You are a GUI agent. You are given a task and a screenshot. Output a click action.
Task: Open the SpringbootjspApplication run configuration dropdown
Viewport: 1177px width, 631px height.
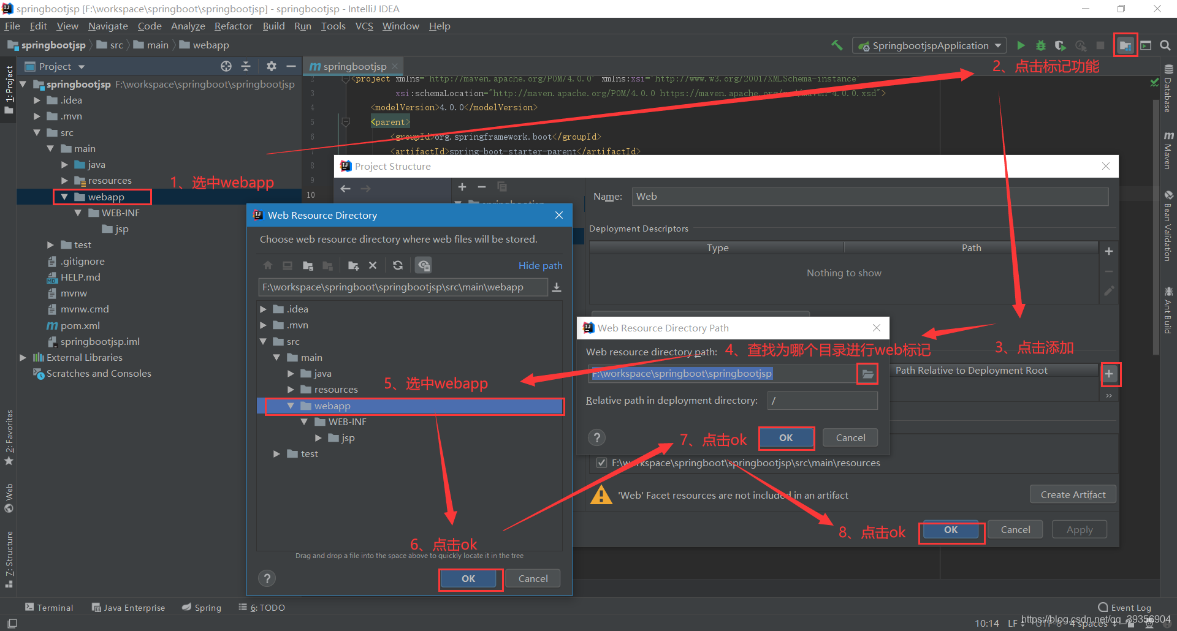click(x=929, y=45)
